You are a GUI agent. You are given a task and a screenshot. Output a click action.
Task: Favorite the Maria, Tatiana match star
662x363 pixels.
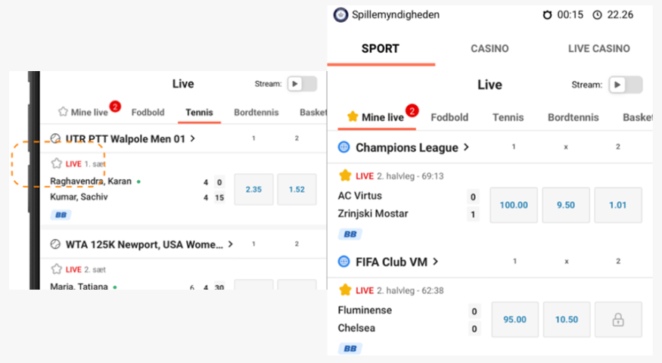(57, 269)
